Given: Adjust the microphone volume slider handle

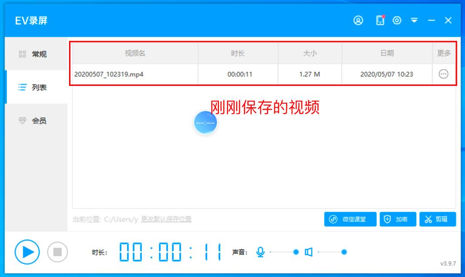Looking at the screenshot, I should [x=296, y=252].
